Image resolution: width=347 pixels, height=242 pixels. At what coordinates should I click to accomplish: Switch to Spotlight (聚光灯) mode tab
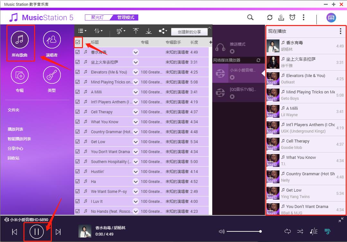click(x=98, y=17)
